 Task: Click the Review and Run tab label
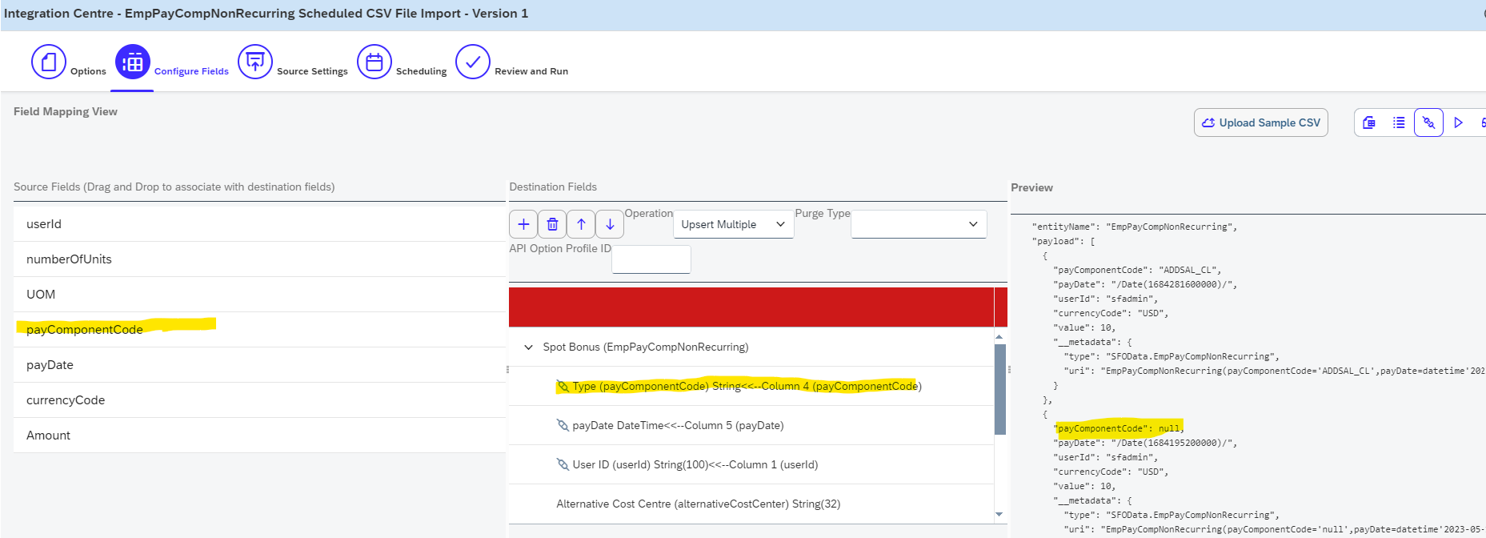[531, 71]
